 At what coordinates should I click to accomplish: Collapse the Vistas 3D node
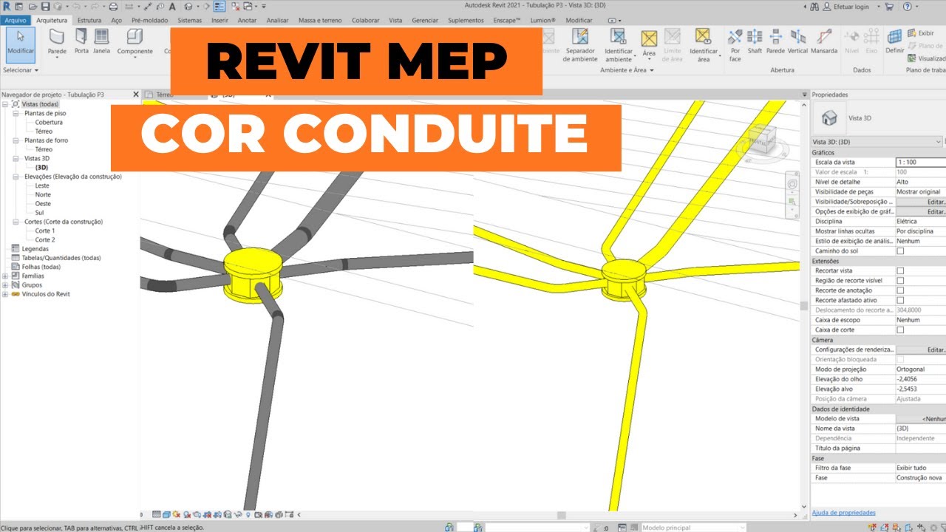(16, 158)
